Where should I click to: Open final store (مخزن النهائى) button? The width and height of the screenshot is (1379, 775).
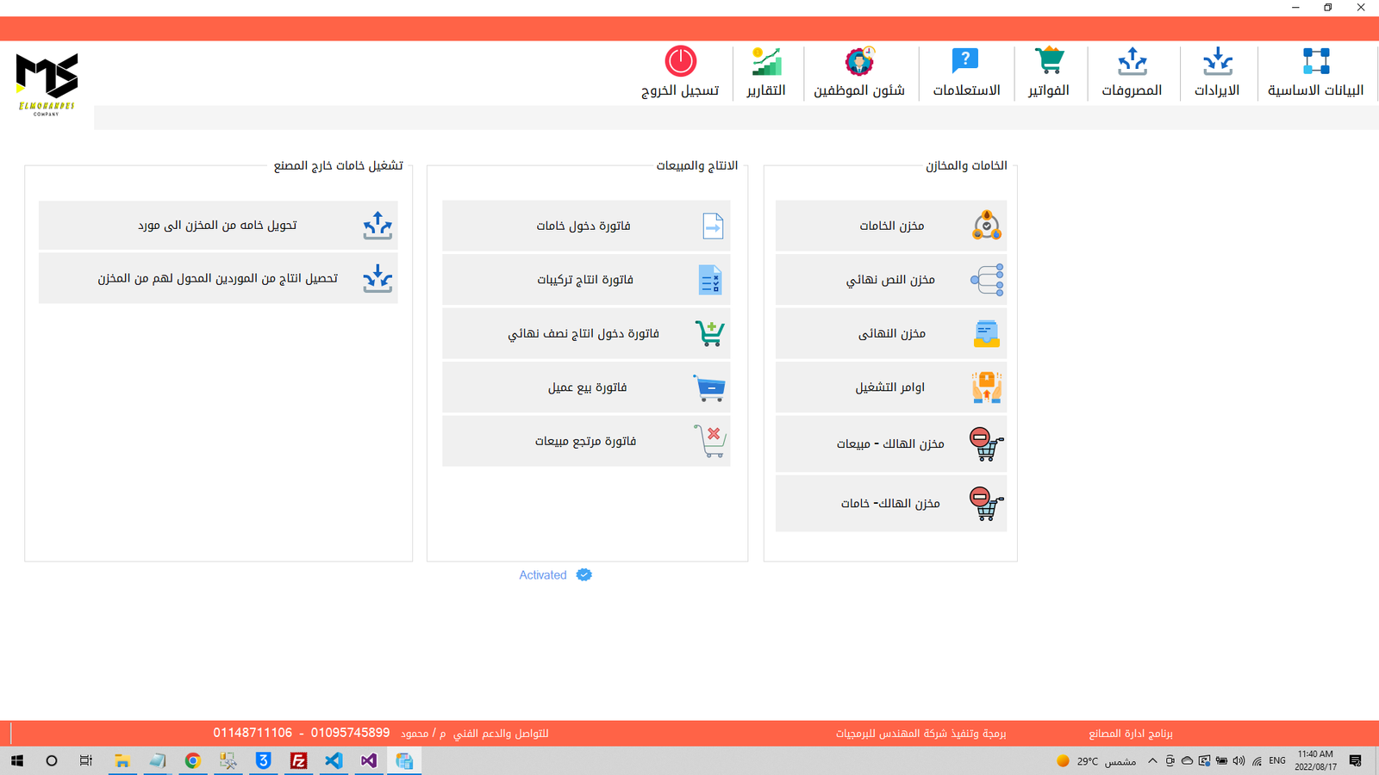(890, 333)
